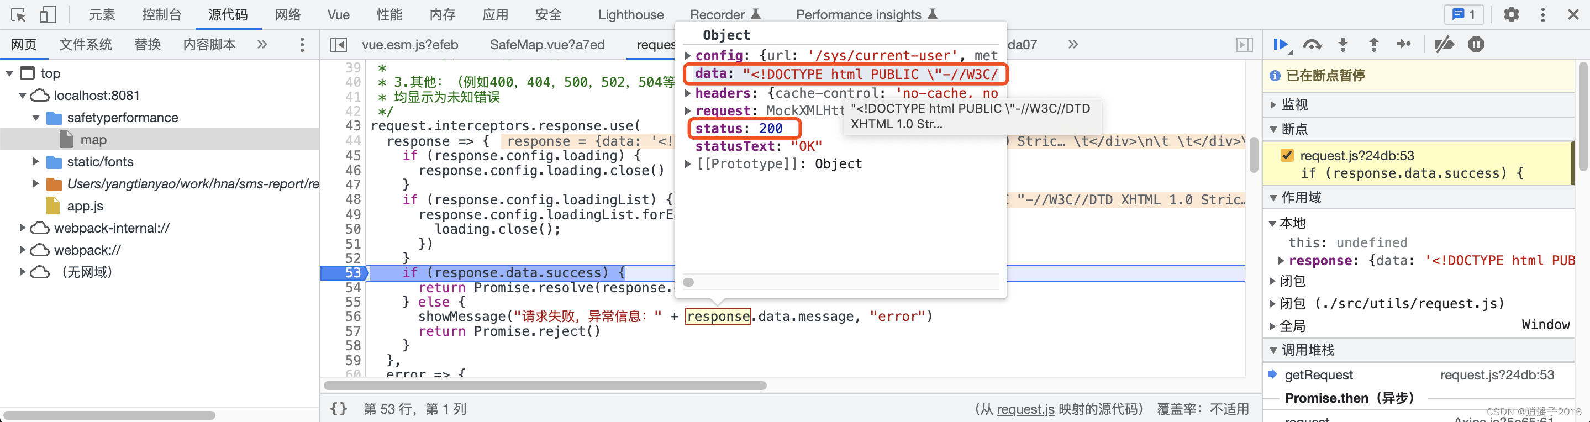
Task: Switch to the 控制台 panel tab
Action: (162, 14)
